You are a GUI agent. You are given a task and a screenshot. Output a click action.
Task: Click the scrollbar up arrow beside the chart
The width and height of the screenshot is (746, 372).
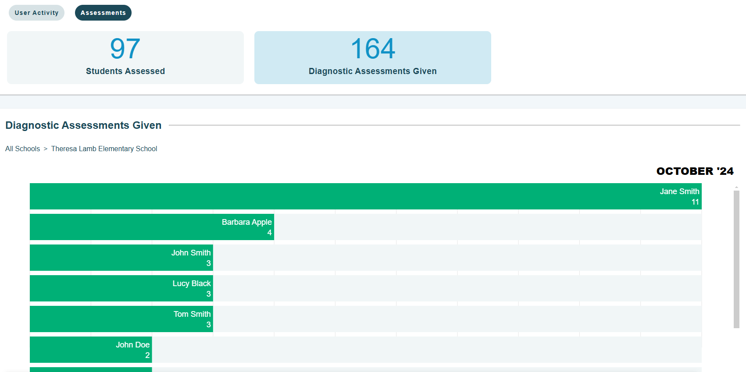736,187
